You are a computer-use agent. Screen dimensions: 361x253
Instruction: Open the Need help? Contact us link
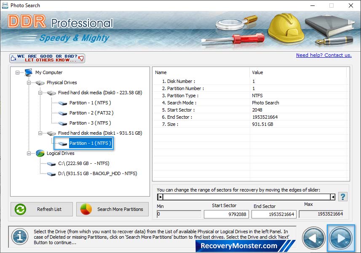click(x=324, y=55)
